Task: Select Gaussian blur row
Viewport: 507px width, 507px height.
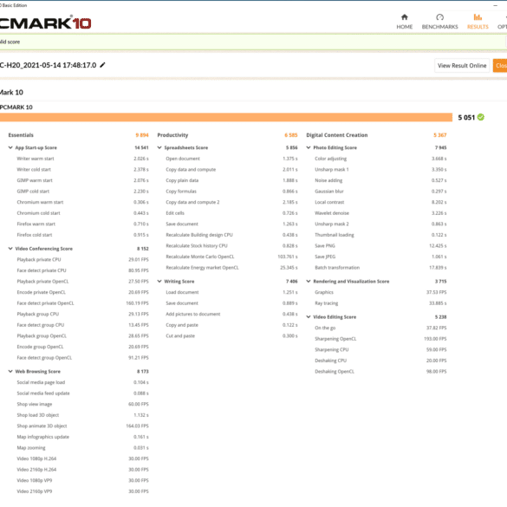Action: [380, 192]
